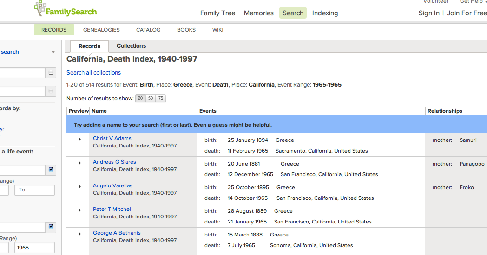Open the Indexing menu
Viewport: 487px width, 255px height.
click(325, 13)
